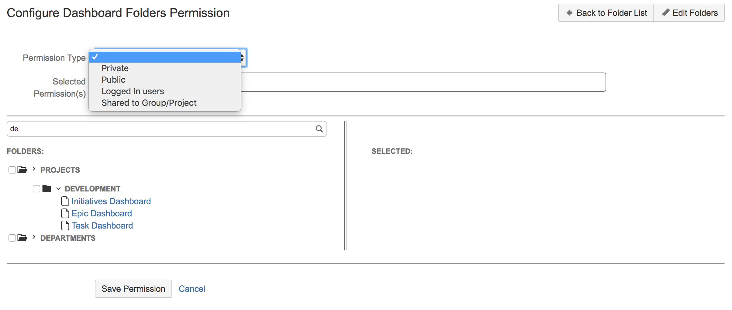The width and height of the screenshot is (732, 310).
Task: Click the Epic Dashboard page icon
Action: tap(65, 213)
